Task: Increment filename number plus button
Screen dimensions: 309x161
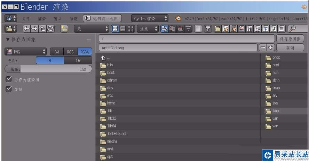Action: 271,48
